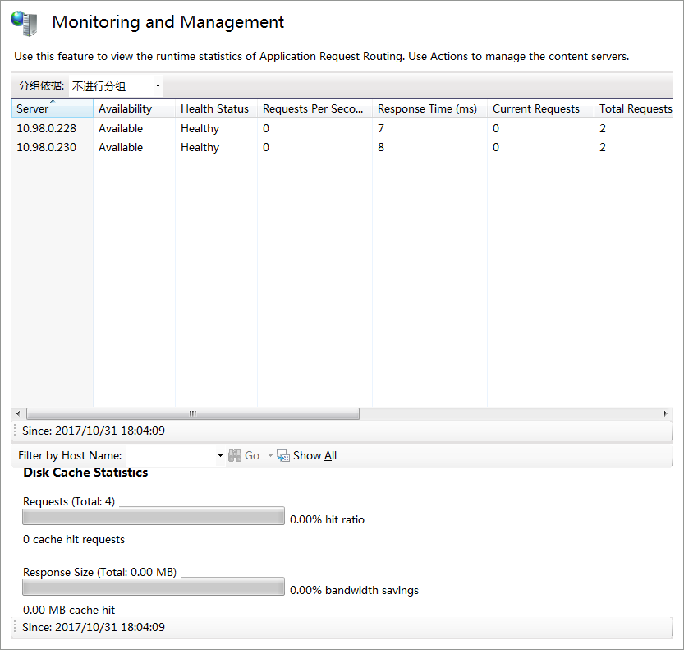Sort by the Availability column header

pos(135,108)
